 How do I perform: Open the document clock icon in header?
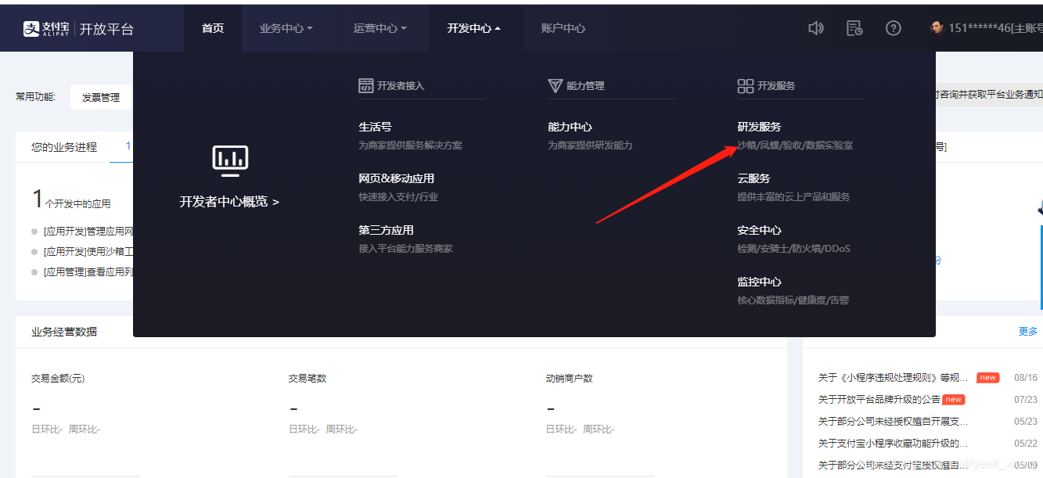854,28
